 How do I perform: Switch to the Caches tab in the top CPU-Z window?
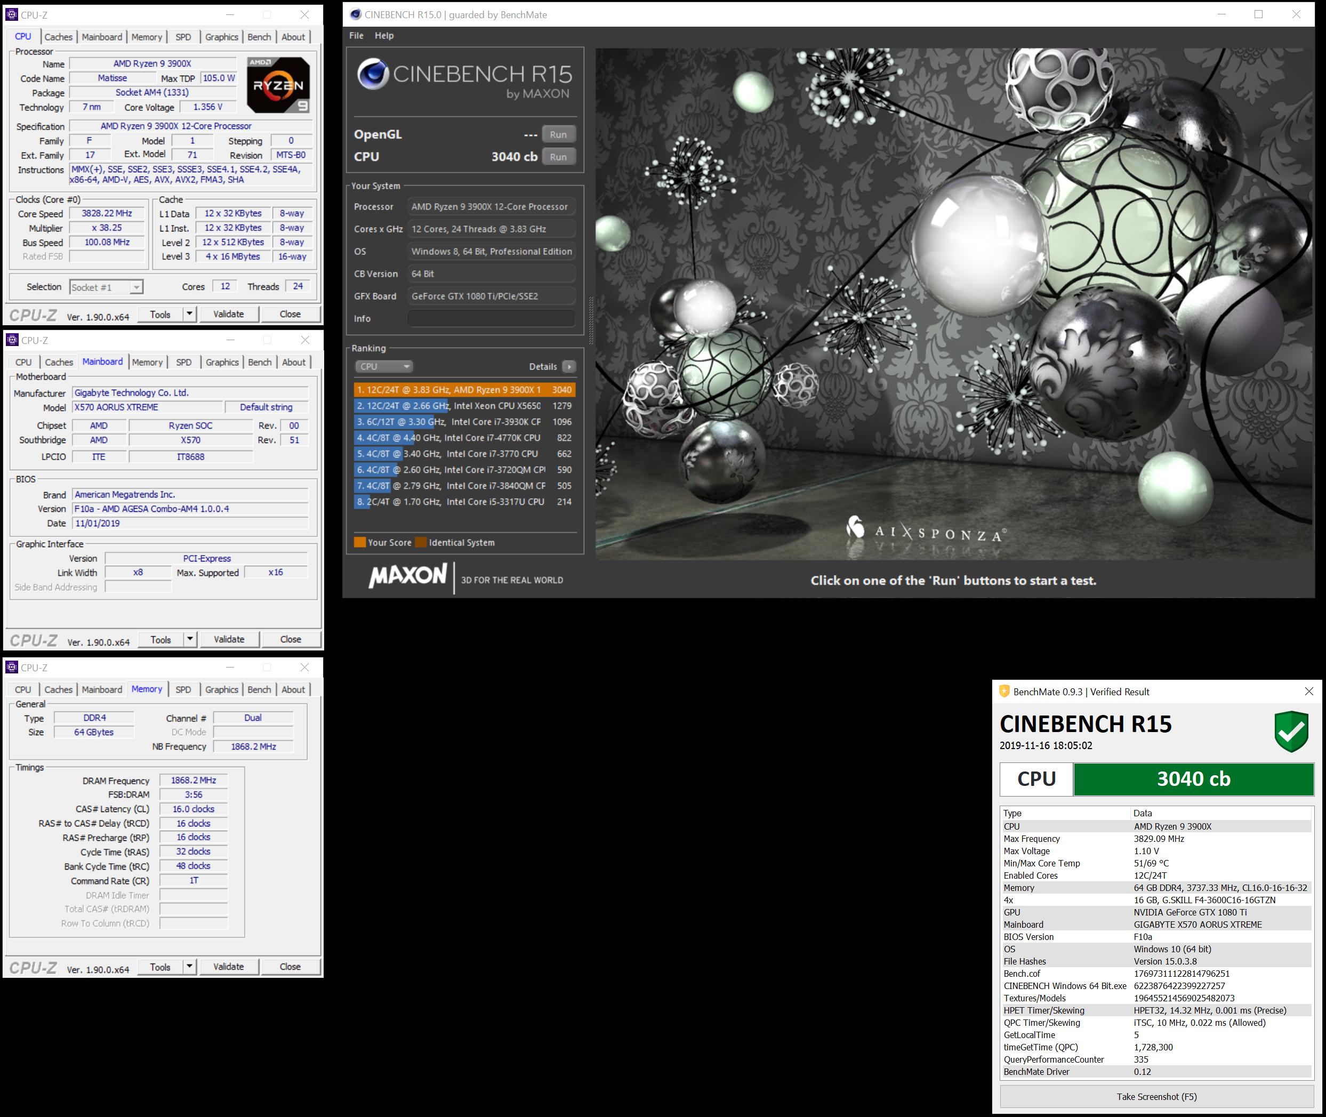pyautogui.click(x=58, y=37)
